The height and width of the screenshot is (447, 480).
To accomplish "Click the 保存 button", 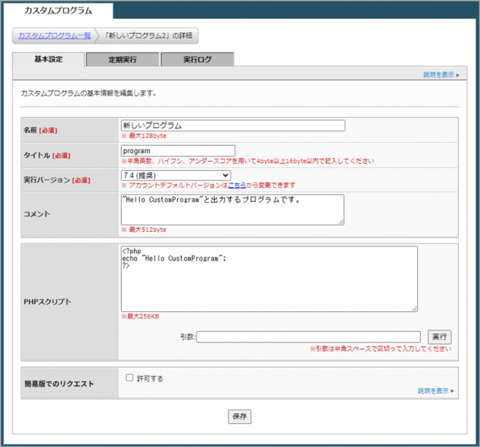I will point(240,417).
